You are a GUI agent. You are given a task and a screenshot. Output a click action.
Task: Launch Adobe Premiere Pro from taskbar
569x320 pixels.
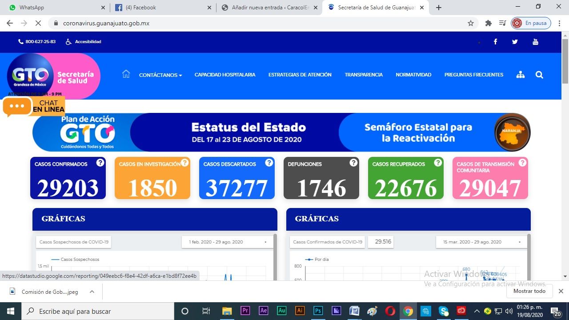click(x=245, y=311)
